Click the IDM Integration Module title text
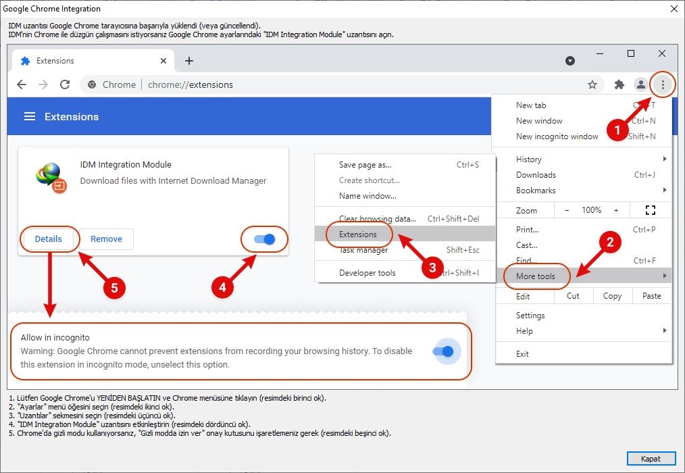 point(126,165)
